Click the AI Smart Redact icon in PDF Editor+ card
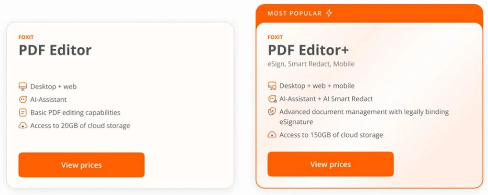The width and height of the screenshot is (488, 195). coord(272,99)
